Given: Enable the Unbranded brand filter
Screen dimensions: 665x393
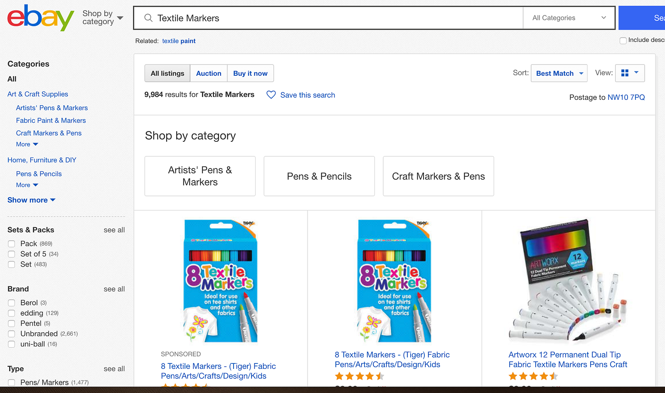Looking at the screenshot, I should pos(12,334).
